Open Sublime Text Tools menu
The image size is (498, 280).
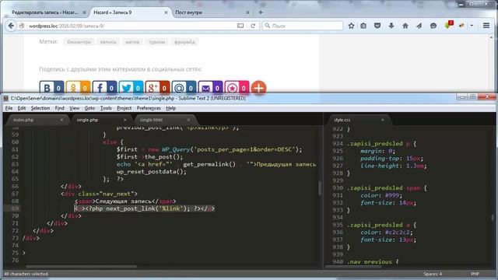(x=106, y=108)
